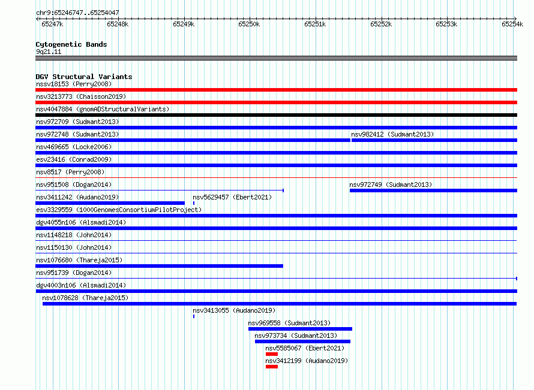Click the nsv972748 (Sudmant2013) label

(77, 134)
